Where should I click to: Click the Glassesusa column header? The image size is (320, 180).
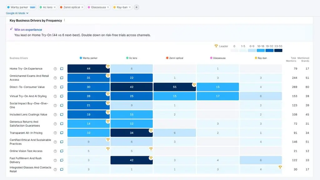[218, 58]
